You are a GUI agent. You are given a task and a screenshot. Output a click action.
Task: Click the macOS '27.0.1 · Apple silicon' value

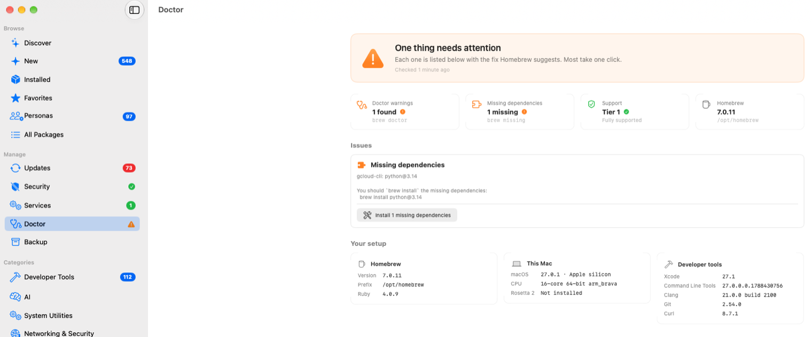click(x=576, y=275)
